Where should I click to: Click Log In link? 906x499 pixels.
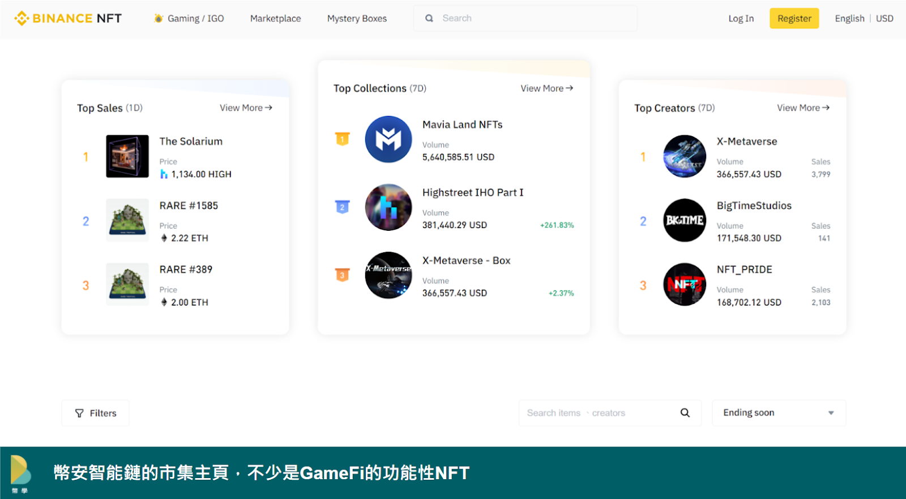(x=741, y=19)
